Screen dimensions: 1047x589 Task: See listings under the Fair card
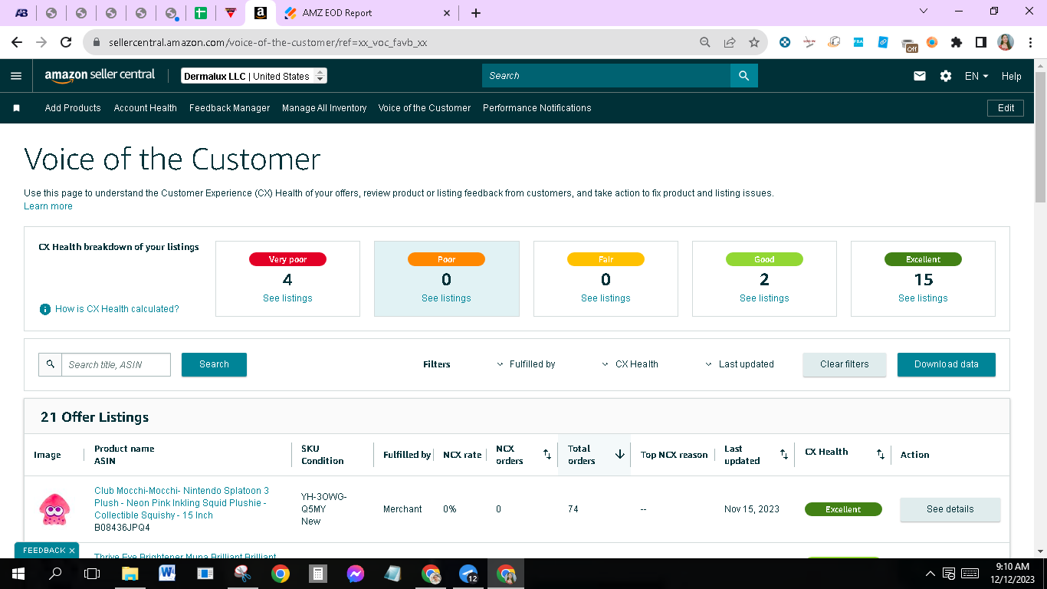(606, 298)
